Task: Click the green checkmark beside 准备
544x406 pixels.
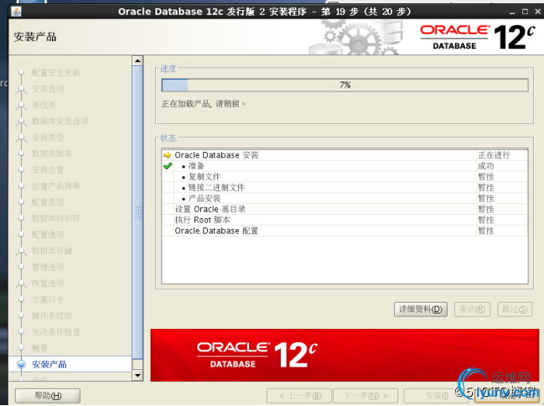Action: coord(168,166)
